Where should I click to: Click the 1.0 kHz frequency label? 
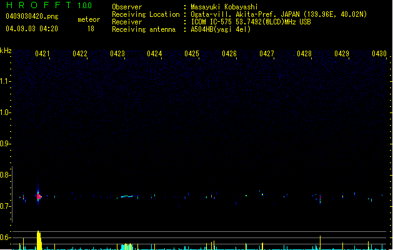click(5, 112)
